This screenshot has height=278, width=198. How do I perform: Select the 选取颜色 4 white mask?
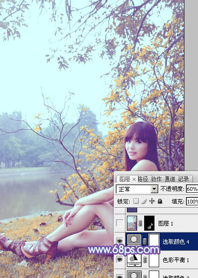point(154,240)
